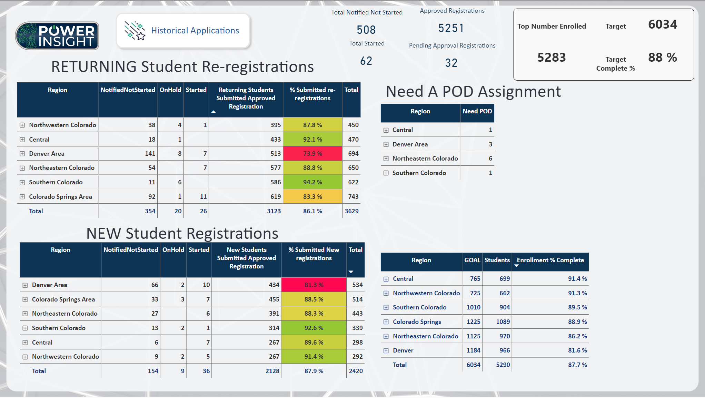Image resolution: width=705 pixels, height=398 pixels.
Task: Expand Denver row in enrollment goal table
Action: [x=386, y=351]
